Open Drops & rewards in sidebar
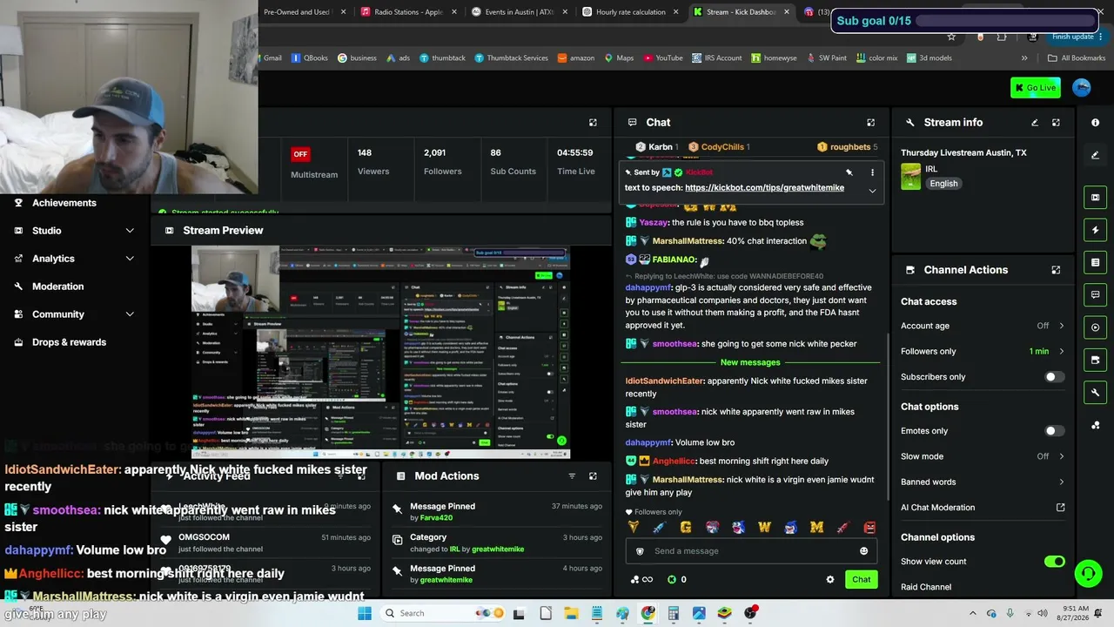The height and width of the screenshot is (627, 1114). click(x=69, y=342)
